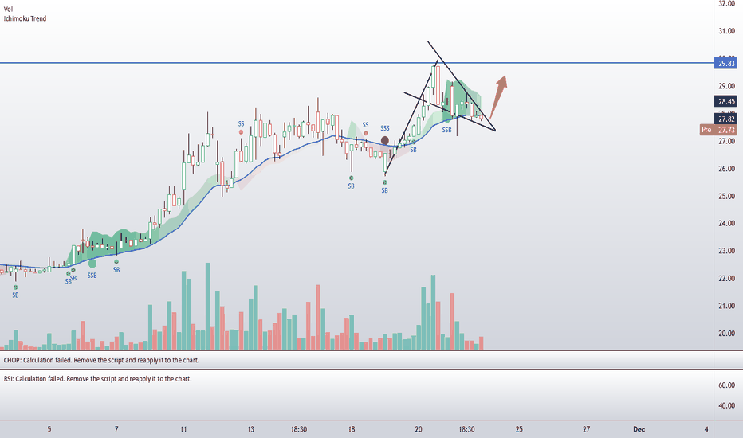
Task: Click the 22.00 price axis label
Action: coord(726,279)
